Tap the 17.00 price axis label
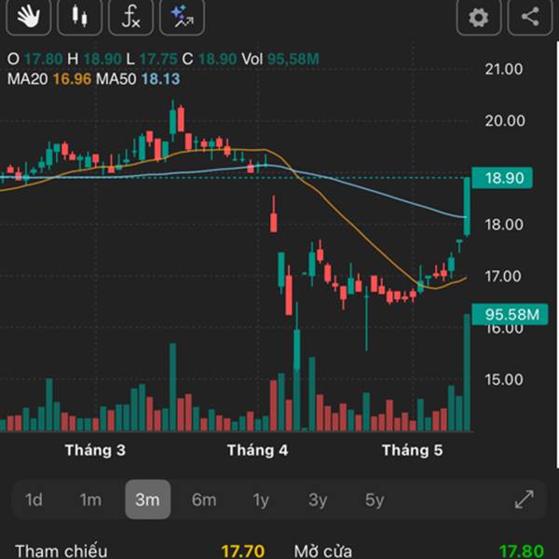 point(503,276)
